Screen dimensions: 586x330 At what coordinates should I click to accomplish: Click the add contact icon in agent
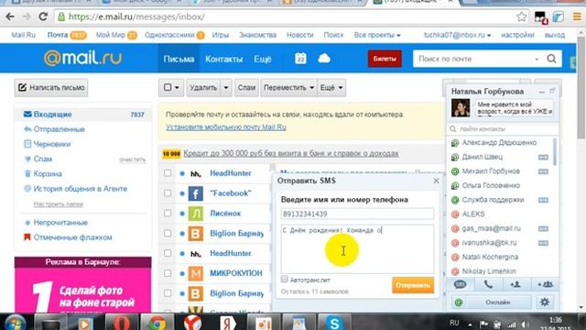click(x=515, y=284)
